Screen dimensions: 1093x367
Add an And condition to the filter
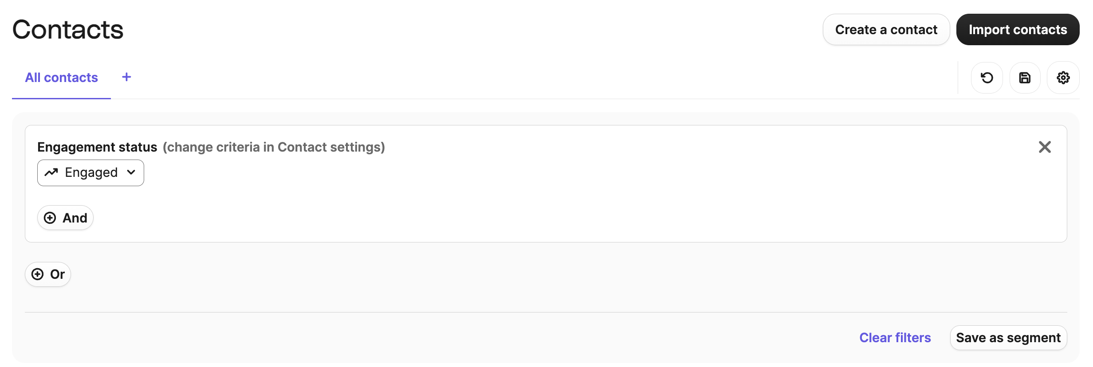[65, 218]
